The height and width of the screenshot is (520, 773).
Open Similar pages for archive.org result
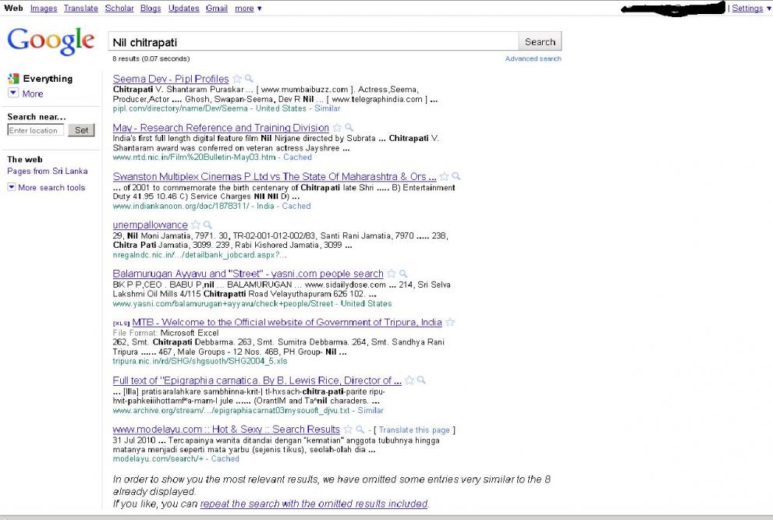coord(371,410)
